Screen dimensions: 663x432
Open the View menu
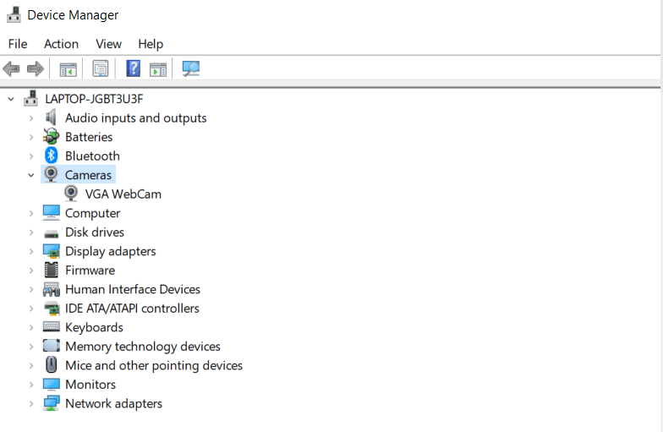[x=108, y=44]
